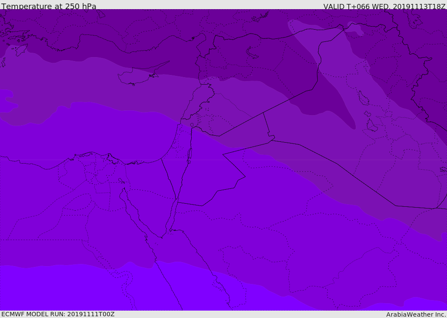
Task: Click the 'Temperature at 250 hPa' title text
Action: pos(49,6)
